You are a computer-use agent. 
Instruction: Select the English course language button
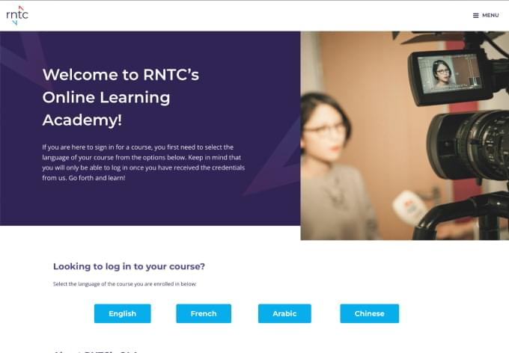122,313
